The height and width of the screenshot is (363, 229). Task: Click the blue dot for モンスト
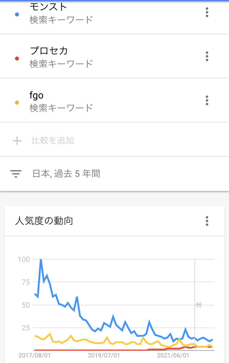point(17,14)
